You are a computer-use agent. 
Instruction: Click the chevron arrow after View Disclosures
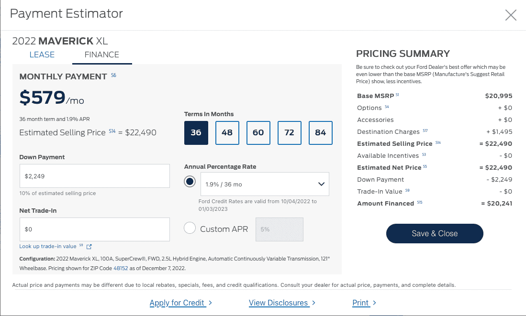pyautogui.click(x=313, y=303)
